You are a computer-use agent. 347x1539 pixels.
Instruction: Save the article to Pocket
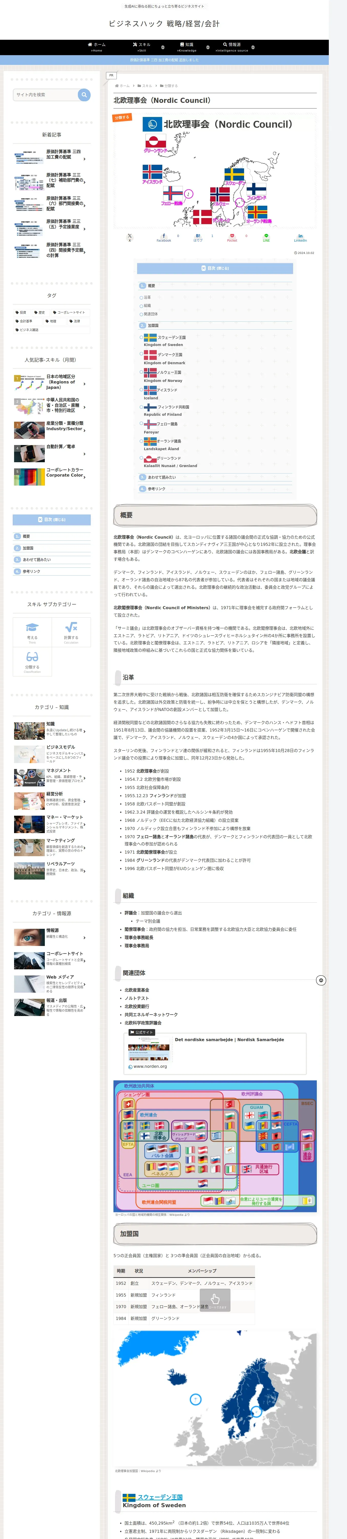tap(232, 237)
